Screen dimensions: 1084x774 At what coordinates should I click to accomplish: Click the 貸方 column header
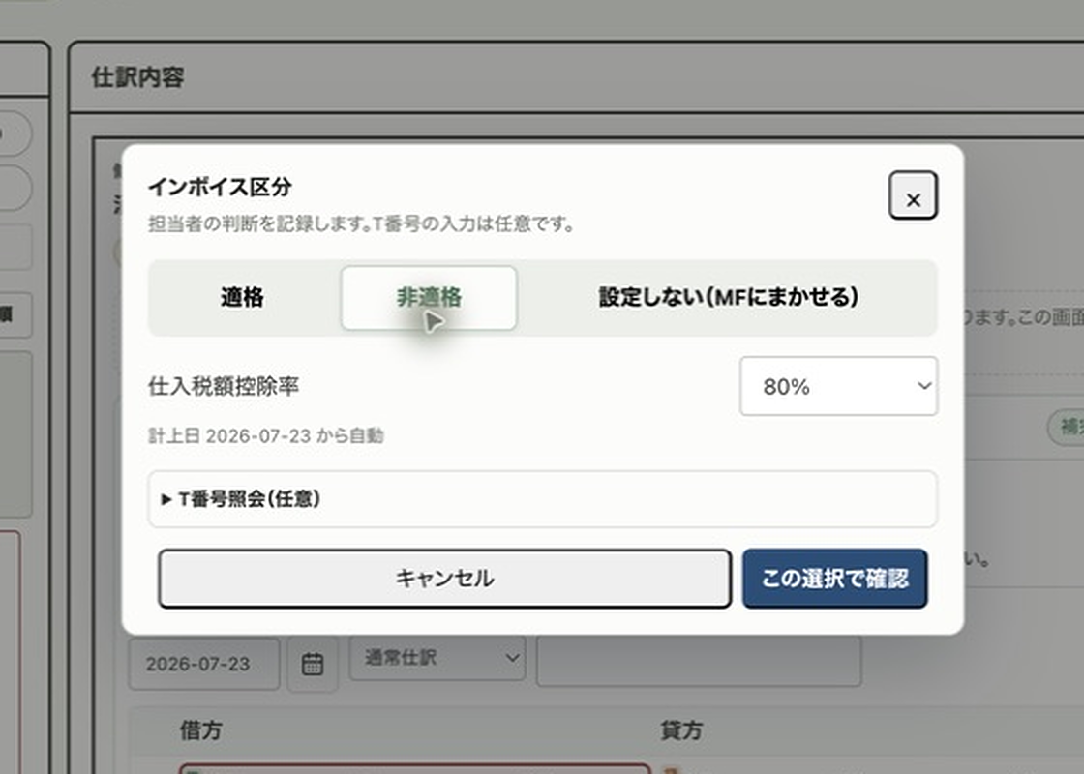point(681,730)
